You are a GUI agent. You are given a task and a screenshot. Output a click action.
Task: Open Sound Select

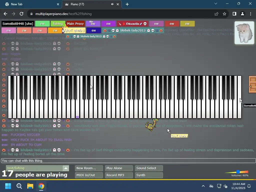pyautogui.click(x=149, y=168)
